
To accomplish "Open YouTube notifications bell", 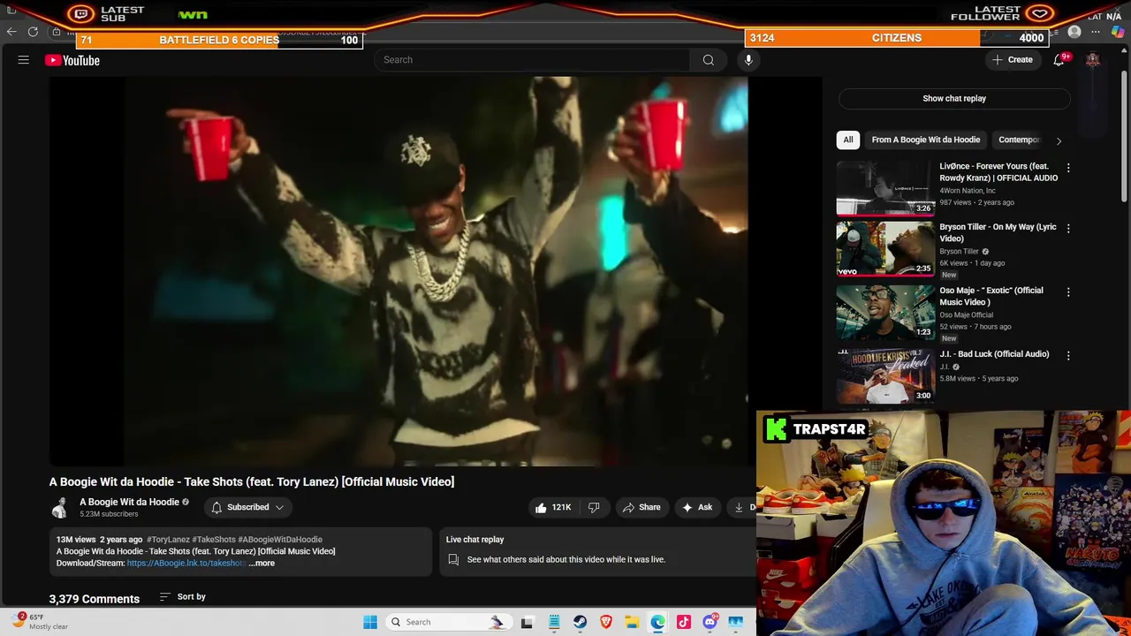I will coord(1059,60).
